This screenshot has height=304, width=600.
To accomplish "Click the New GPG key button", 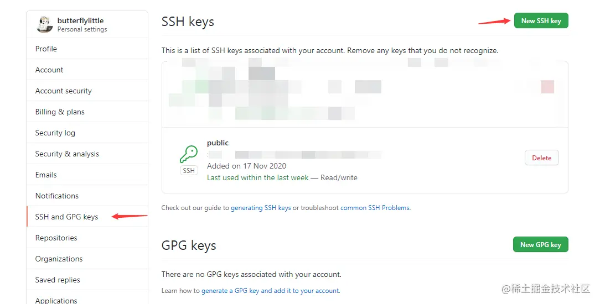I will pos(540,244).
